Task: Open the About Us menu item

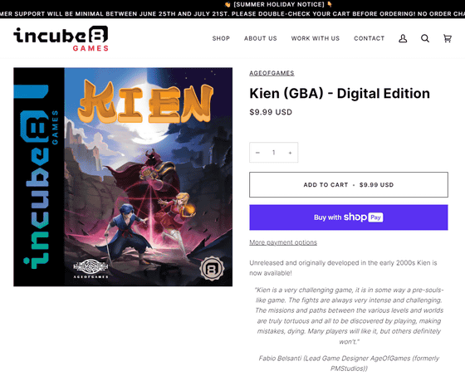Action: click(261, 38)
